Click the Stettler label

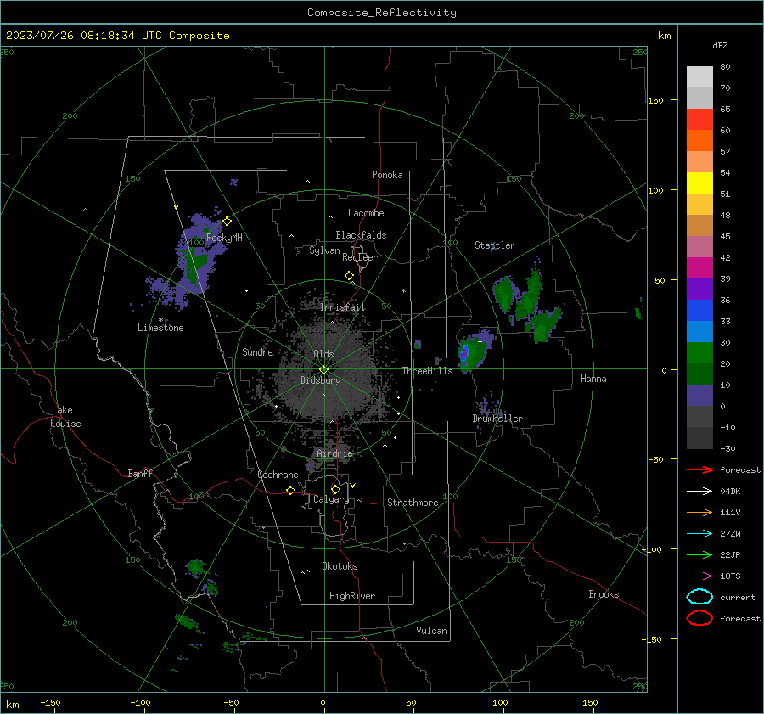click(495, 245)
